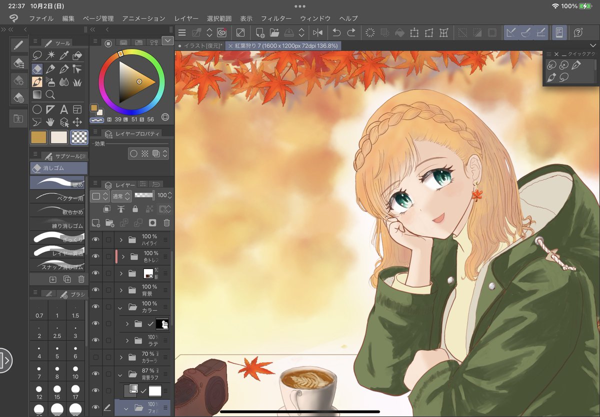
Task: Expand the 色トレス layer folder
Action: click(x=123, y=256)
